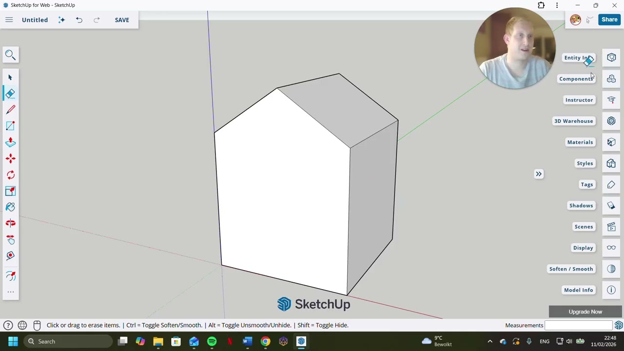Screen dimensions: 624x351
Task: Open the browser extensions puzzle icon
Action: pyautogui.click(x=541, y=5)
